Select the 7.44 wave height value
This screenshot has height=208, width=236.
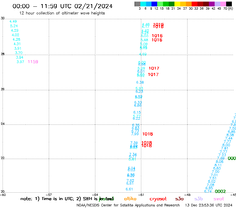pos(229,138)
